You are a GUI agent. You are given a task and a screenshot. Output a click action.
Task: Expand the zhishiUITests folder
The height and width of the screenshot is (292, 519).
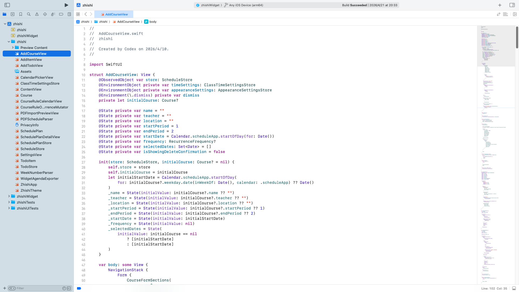9,208
